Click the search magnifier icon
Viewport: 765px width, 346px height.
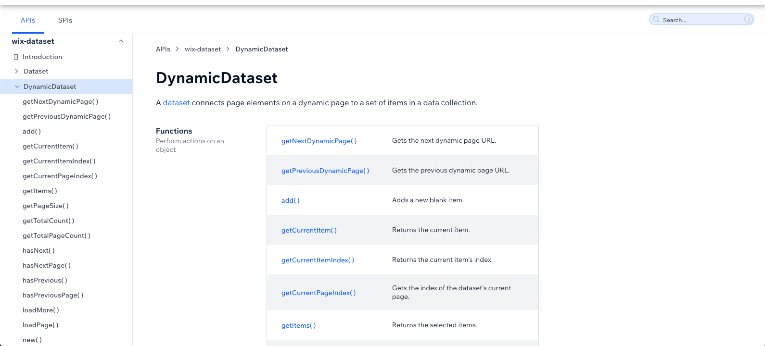click(x=656, y=20)
